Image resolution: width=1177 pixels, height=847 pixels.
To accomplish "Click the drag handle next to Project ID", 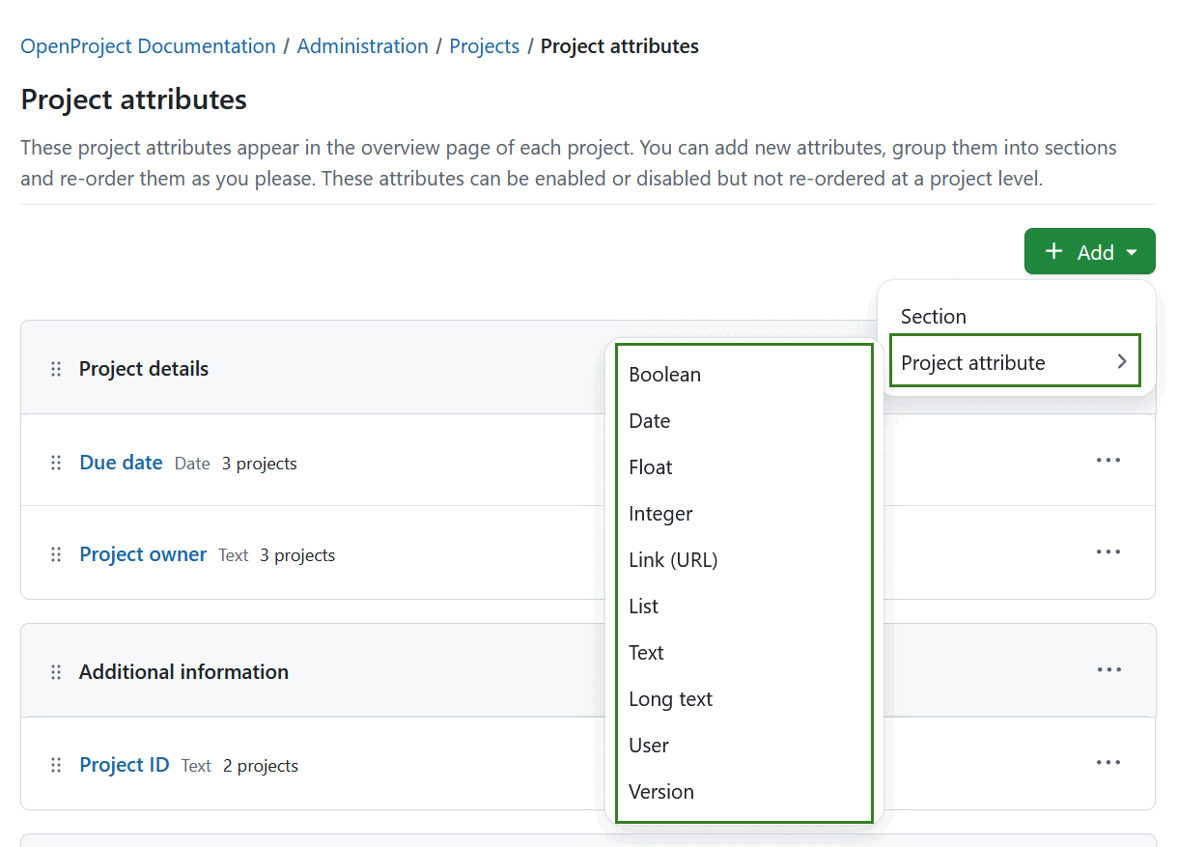I will click(x=55, y=764).
